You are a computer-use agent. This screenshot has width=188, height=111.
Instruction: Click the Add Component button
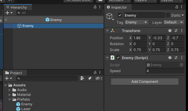145,82
